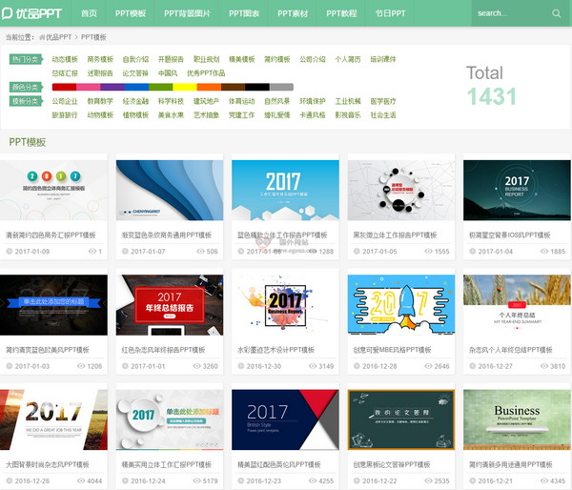Viewport: 572px width, 490px height.
Task: Select the yellow color swatch
Action: coord(185,87)
